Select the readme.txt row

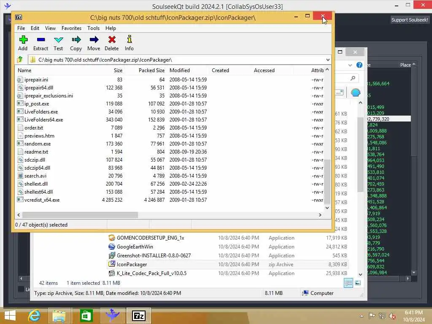click(x=170, y=151)
